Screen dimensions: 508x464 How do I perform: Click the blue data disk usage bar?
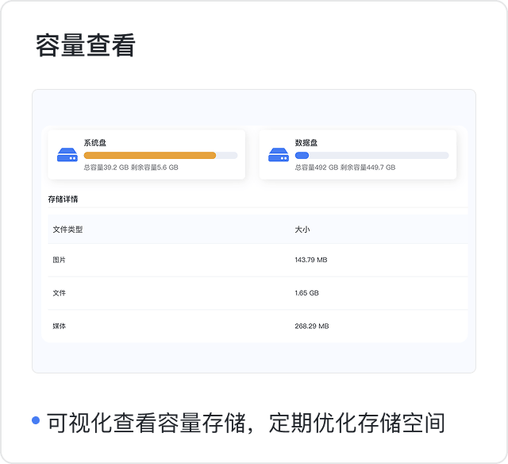[302, 156]
